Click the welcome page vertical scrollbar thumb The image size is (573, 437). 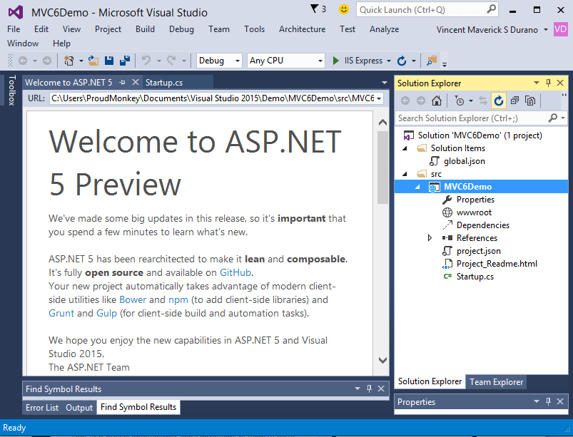382,168
